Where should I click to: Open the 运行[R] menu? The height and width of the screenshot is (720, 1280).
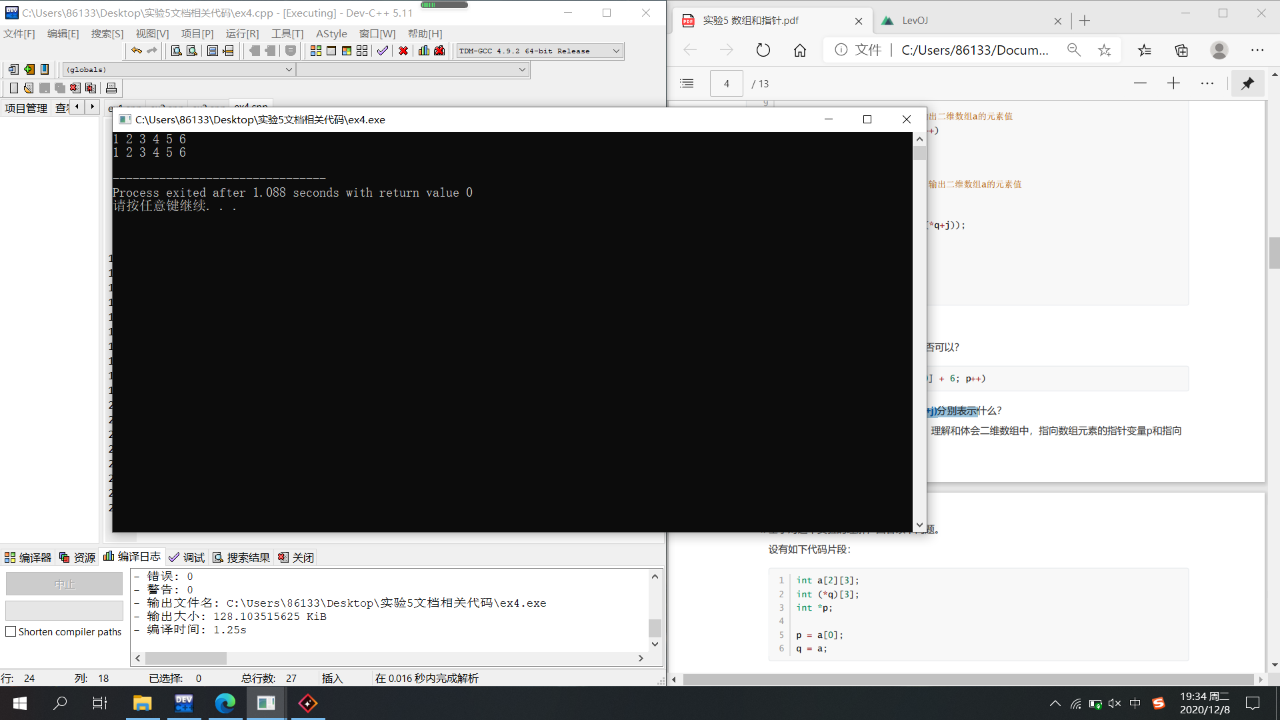(x=242, y=33)
